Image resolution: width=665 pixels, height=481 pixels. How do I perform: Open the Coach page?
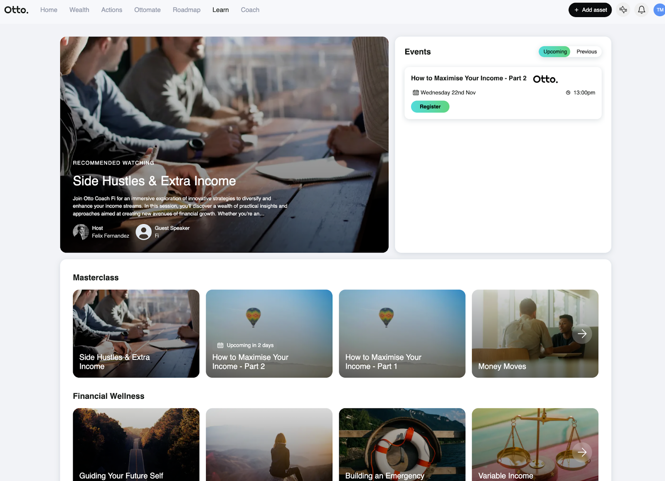[250, 10]
